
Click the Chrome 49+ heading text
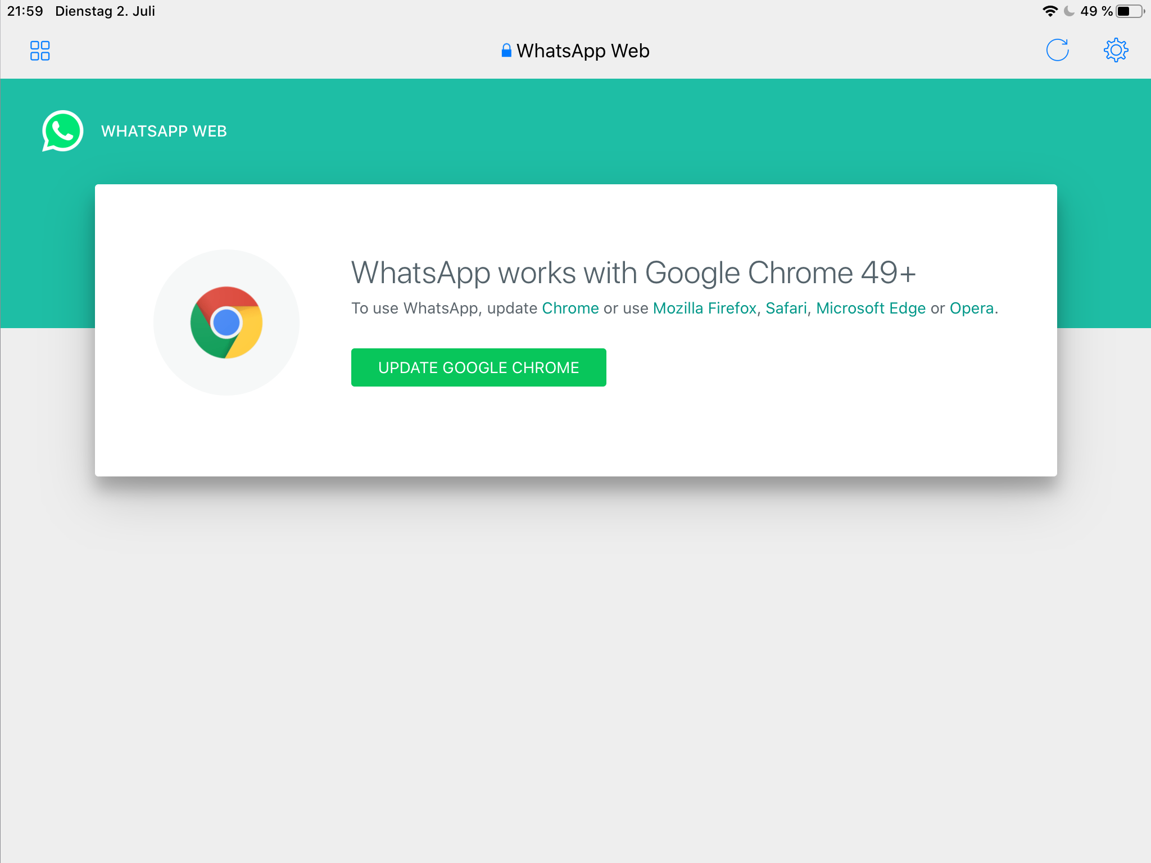pos(633,273)
